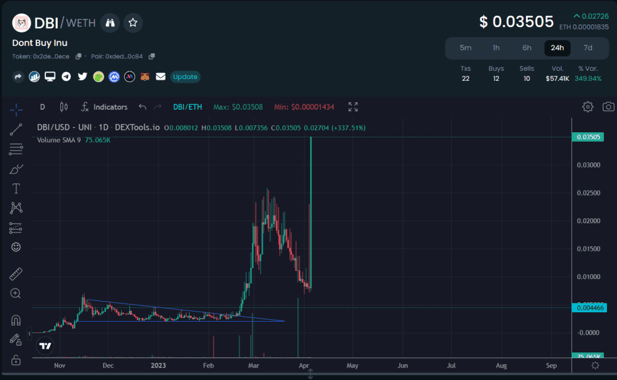Open the candlestick chart style dropdown
Image resolution: width=617 pixels, height=380 pixels.
click(x=63, y=107)
